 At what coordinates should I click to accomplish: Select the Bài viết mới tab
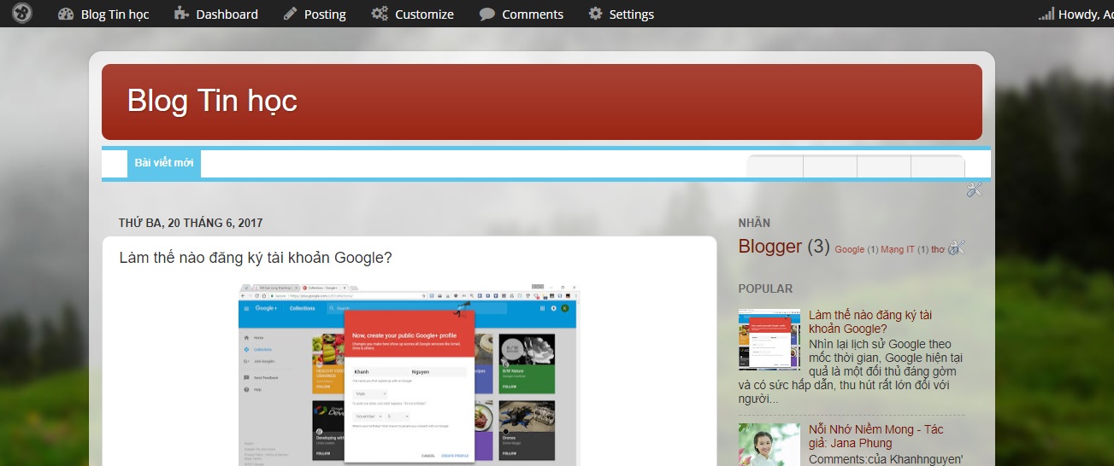(x=164, y=163)
